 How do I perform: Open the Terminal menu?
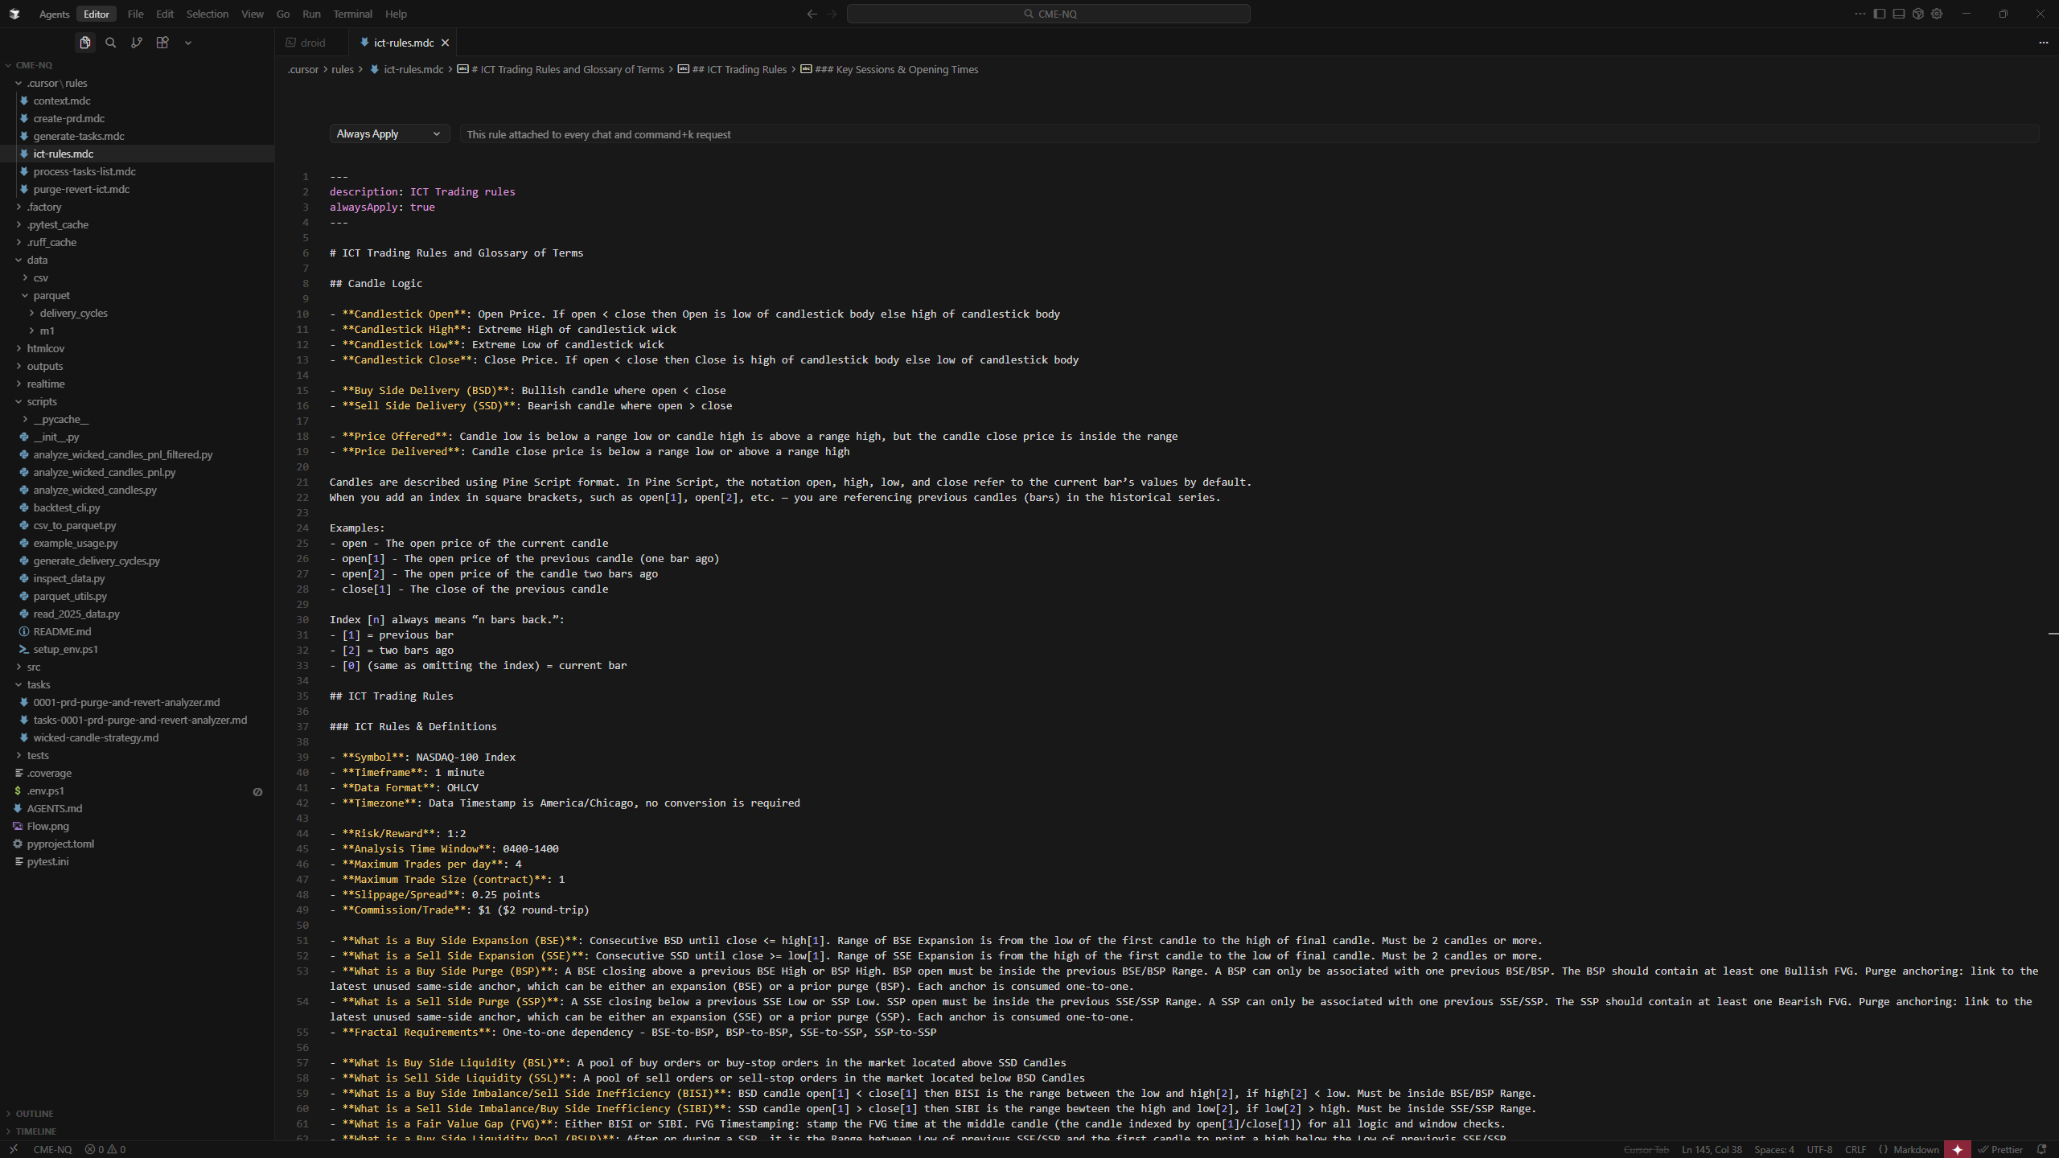pyautogui.click(x=352, y=14)
